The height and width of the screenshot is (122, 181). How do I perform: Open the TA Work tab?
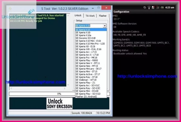90,16
